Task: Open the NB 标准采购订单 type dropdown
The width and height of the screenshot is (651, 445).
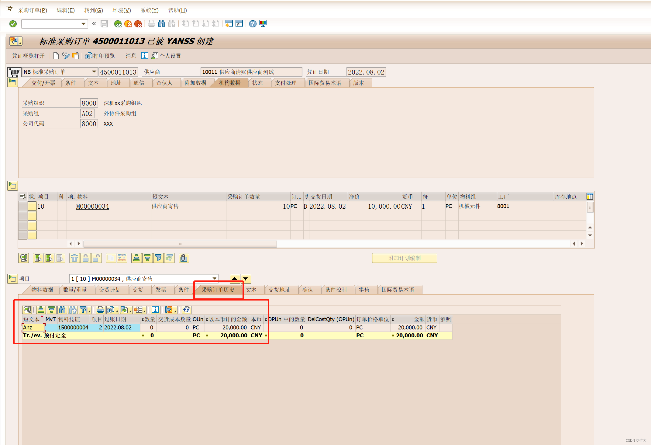Action: point(94,72)
